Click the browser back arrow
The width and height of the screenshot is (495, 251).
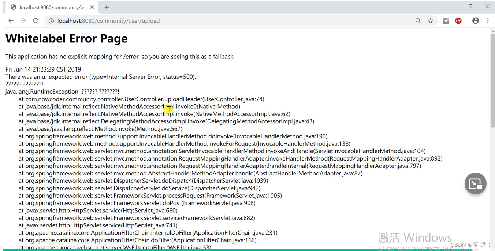click(x=11, y=21)
